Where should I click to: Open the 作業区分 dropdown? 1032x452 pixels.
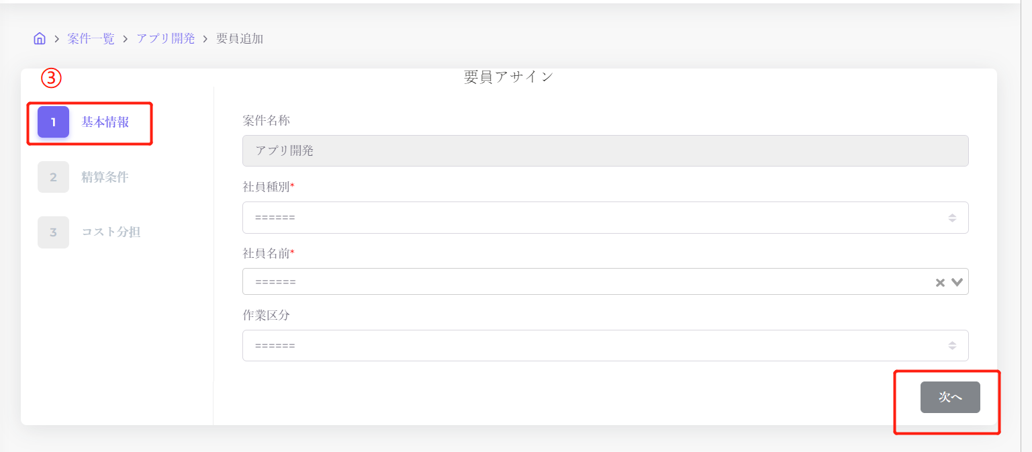[x=604, y=346]
